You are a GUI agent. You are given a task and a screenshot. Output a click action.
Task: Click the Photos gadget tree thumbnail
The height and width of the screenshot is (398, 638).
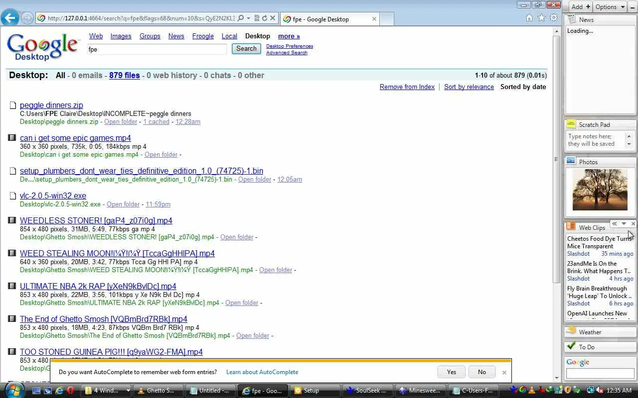(600, 190)
